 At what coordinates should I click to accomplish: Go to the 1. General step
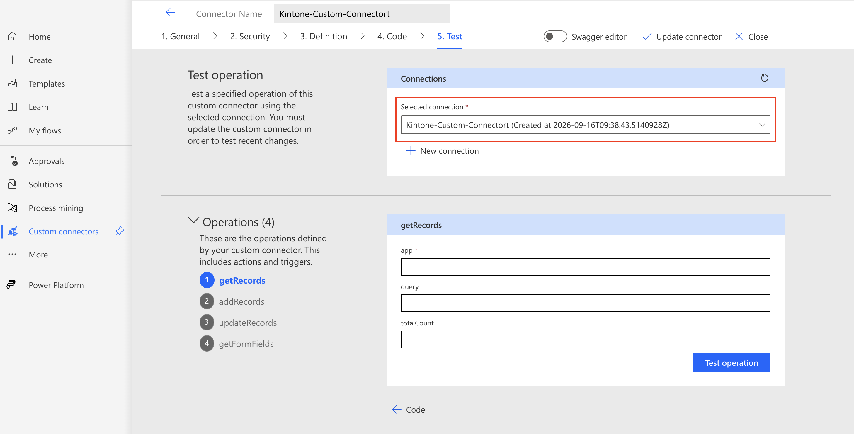tap(180, 36)
